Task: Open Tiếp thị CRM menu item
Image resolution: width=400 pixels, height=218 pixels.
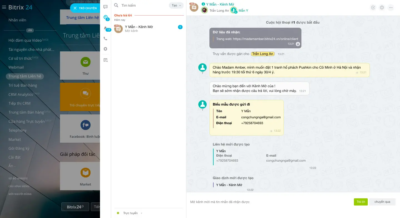Action: pyautogui.click(x=19, y=104)
